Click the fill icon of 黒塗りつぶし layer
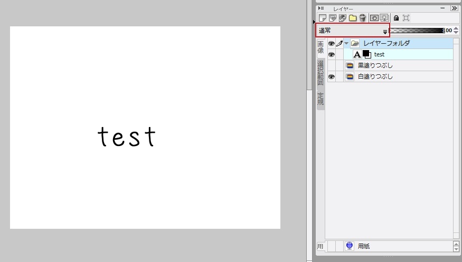462x262 pixels. (350, 65)
